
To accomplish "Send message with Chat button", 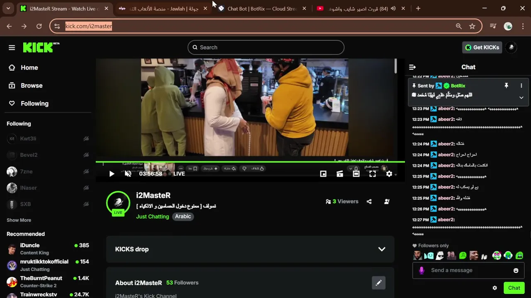I will pos(514,288).
